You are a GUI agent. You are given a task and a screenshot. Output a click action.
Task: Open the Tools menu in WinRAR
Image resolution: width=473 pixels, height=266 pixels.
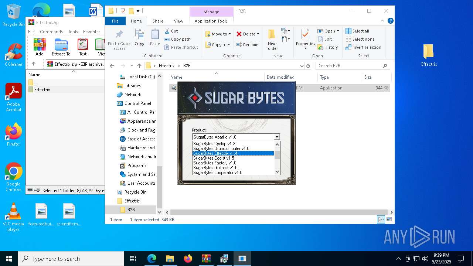(73, 32)
